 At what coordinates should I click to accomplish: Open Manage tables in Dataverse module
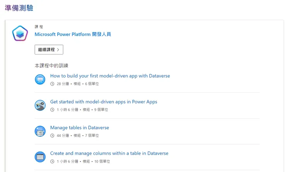[x=80, y=128]
